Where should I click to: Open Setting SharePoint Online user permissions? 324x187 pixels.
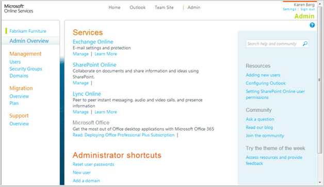click(x=275, y=95)
